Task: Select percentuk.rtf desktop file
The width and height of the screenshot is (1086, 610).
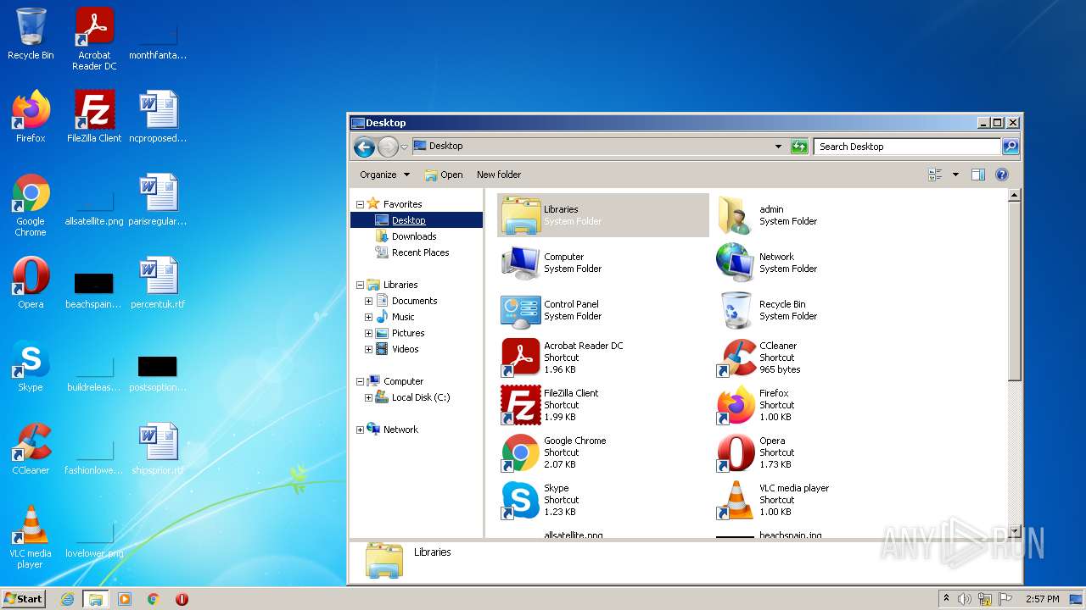Action: point(158,283)
